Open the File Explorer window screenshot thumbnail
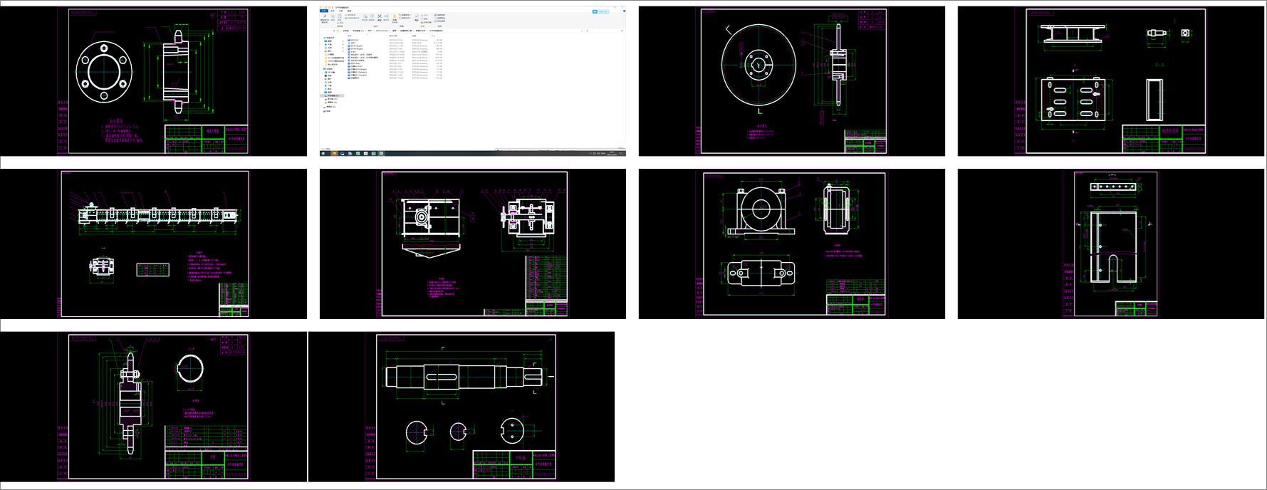1267x490 pixels. pyautogui.click(x=473, y=81)
